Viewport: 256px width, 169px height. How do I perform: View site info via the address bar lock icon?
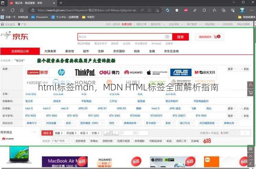[x=33, y=10]
